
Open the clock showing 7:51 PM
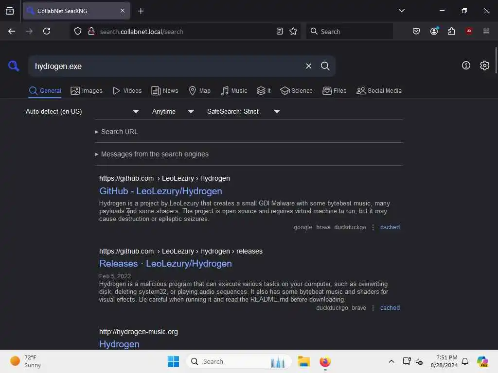click(x=444, y=361)
